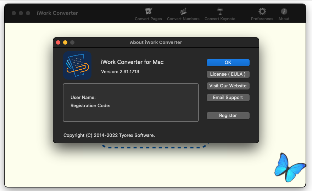Click the OK button

[228, 63]
